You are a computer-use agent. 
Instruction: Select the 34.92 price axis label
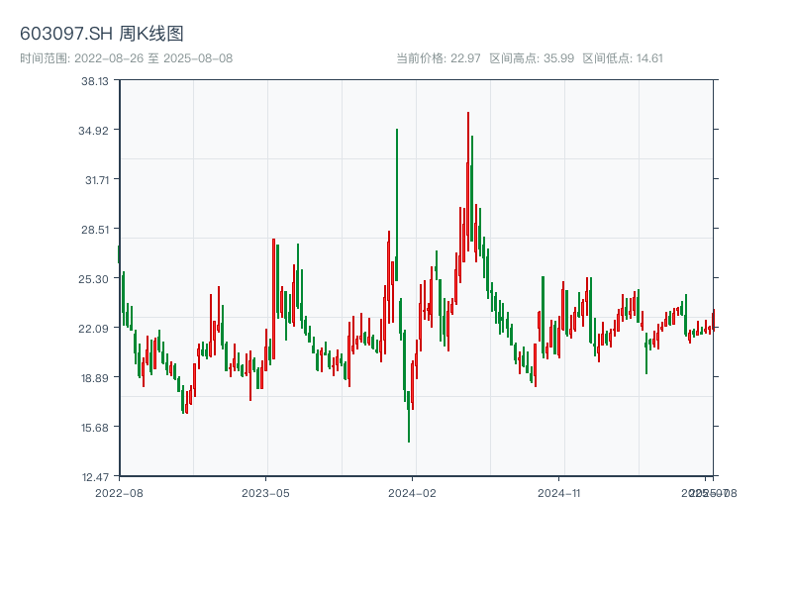(95, 131)
